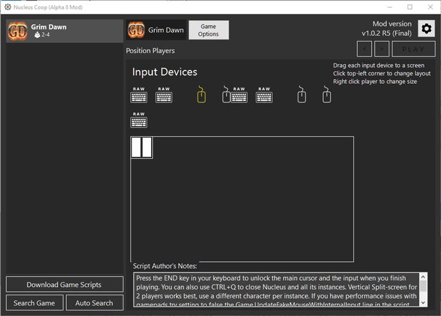Click the Script Author's Notes label
This screenshot has height=316, width=441.
[165, 266]
